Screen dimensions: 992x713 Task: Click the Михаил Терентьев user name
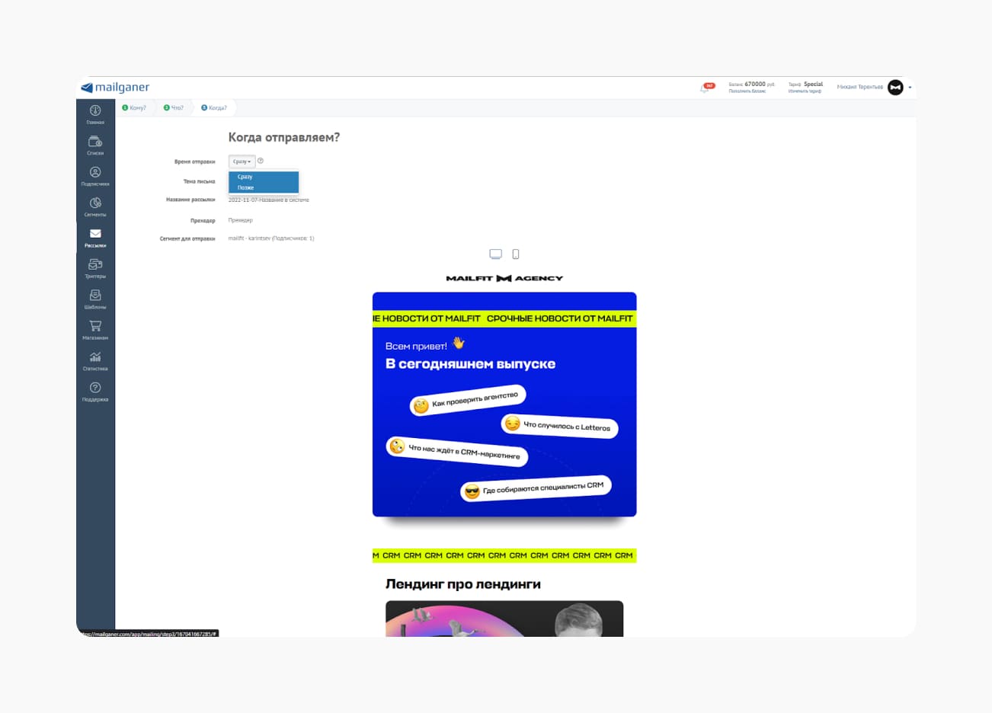coord(859,87)
